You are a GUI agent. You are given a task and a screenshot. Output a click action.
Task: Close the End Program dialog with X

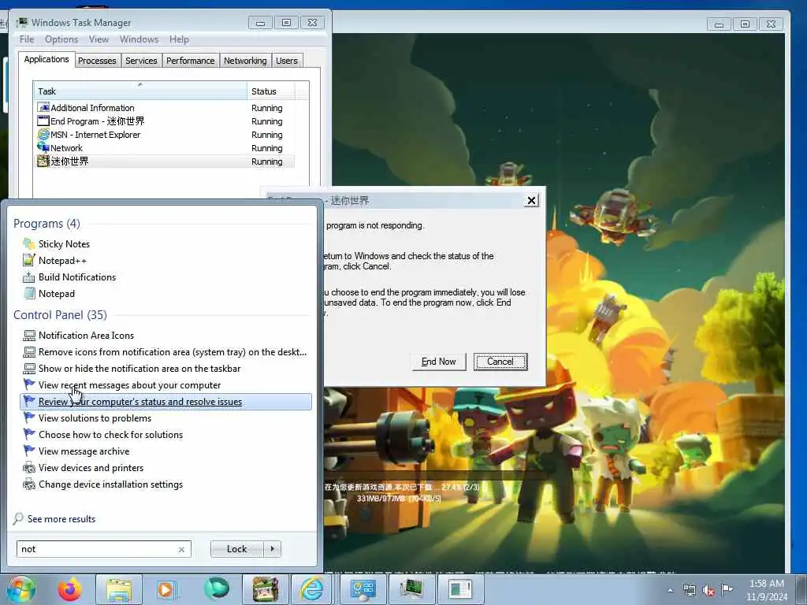532,201
